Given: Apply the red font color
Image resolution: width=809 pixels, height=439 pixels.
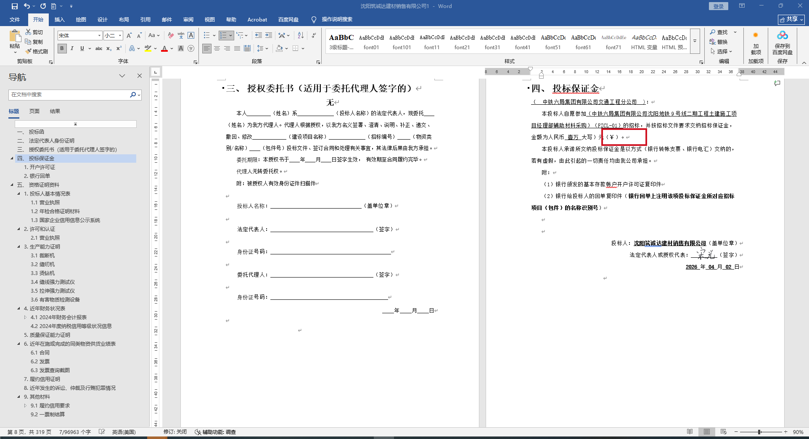Looking at the screenshot, I should [164, 48].
